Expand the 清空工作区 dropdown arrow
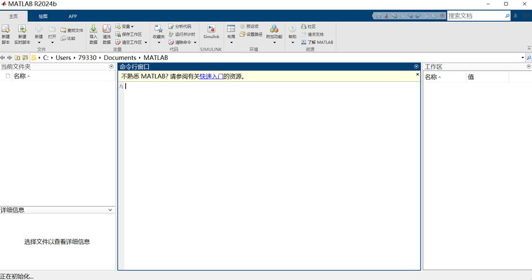The width and height of the screenshot is (532, 280). click(146, 42)
